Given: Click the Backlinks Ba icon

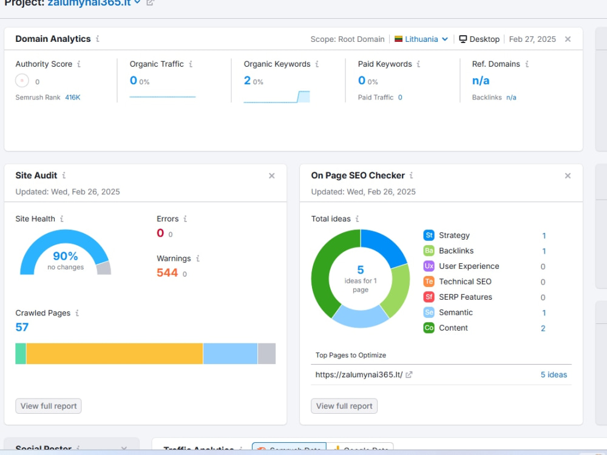Looking at the screenshot, I should (429, 251).
